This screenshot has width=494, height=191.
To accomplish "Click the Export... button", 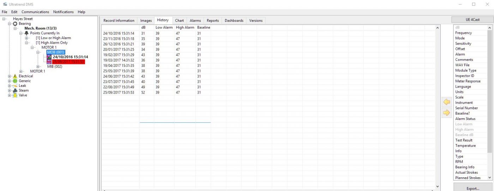I will tap(472, 188).
